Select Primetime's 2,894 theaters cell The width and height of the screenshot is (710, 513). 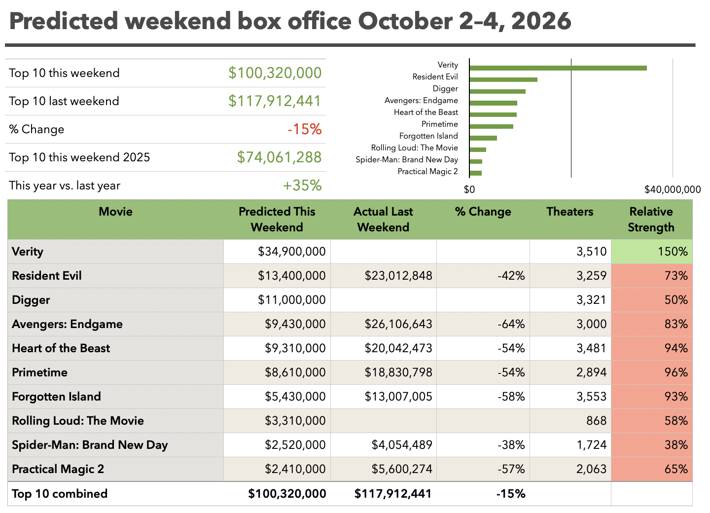(x=570, y=372)
